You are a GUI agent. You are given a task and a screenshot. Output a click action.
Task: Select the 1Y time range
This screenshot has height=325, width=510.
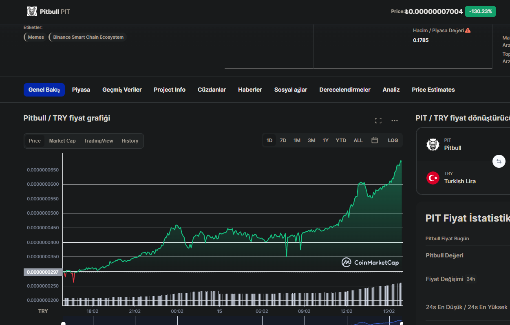326,140
